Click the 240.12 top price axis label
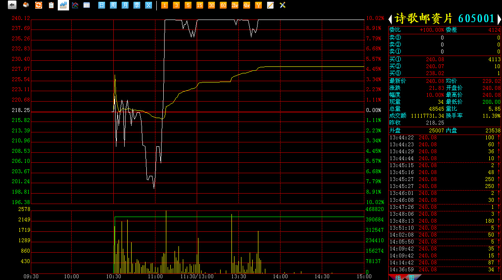Image resolution: width=502 pixels, height=280 pixels. click(21, 18)
